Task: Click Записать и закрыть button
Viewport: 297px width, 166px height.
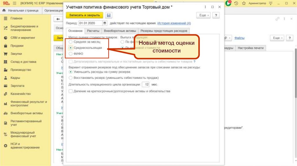Action: click(x=84, y=15)
